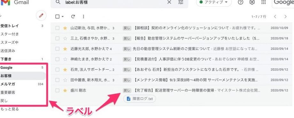The width and height of the screenshot is (294, 118).
Task: Click the 2020/10/09 date
Action: [279, 28]
